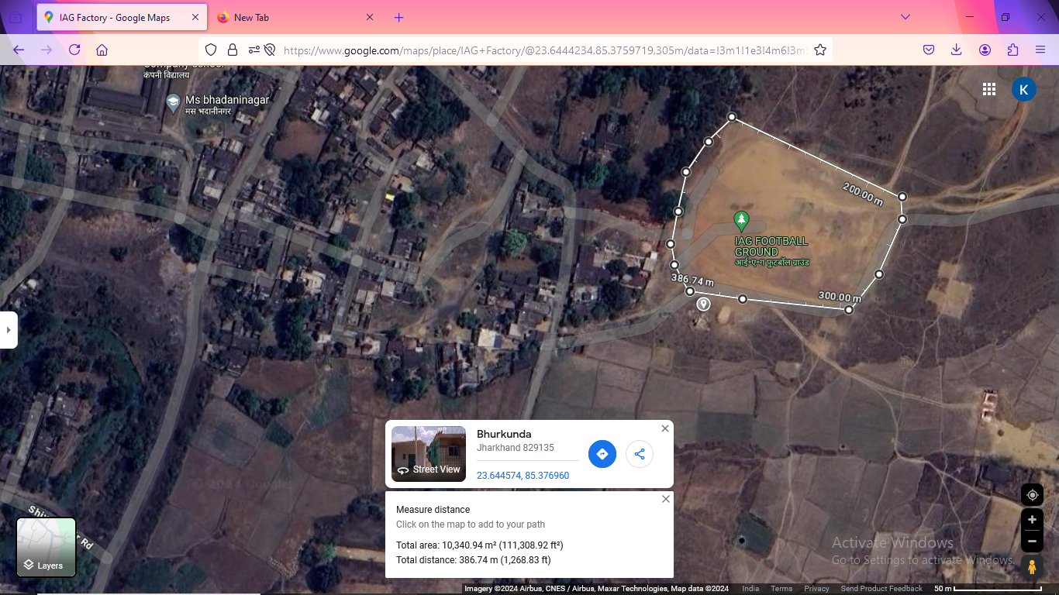The height and width of the screenshot is (595, 1059).
Task: Open the browser Downloads icon
Action: click(x=957, y=50)
